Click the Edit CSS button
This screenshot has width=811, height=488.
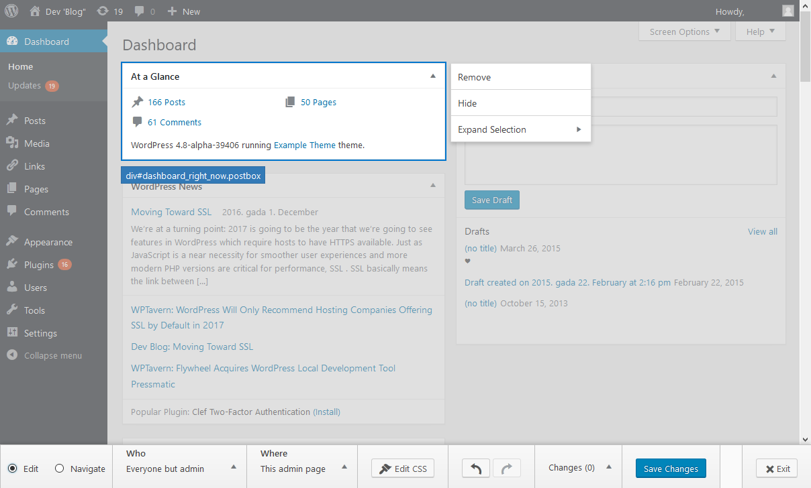click(403, 469)
